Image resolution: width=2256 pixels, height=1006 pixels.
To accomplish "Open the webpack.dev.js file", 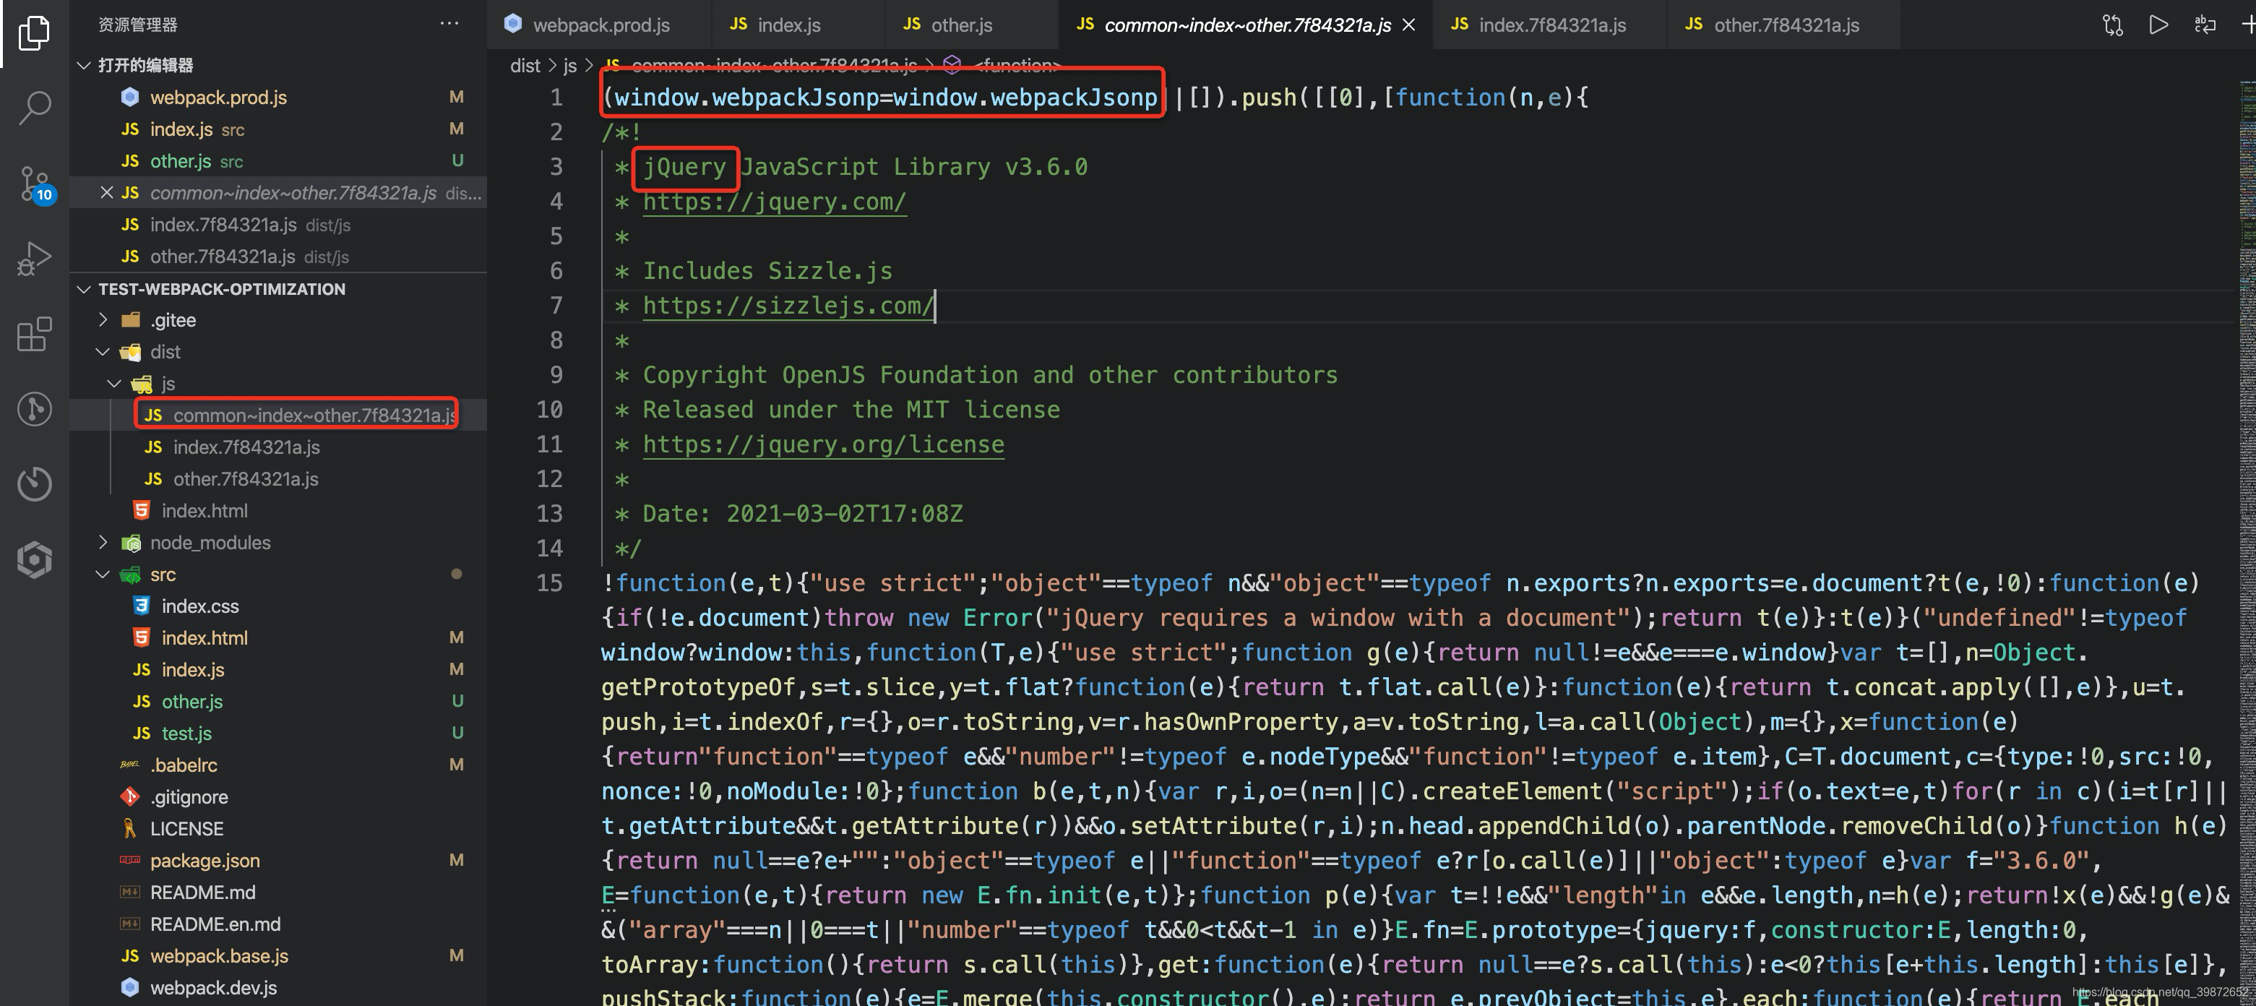I will [277, 988].
